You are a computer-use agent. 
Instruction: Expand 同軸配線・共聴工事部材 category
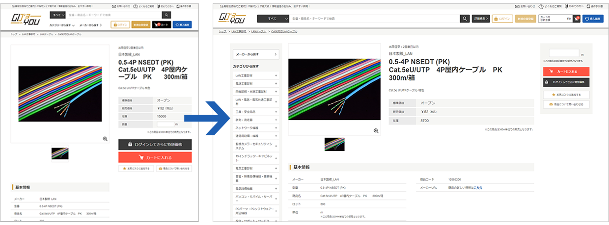256,92
